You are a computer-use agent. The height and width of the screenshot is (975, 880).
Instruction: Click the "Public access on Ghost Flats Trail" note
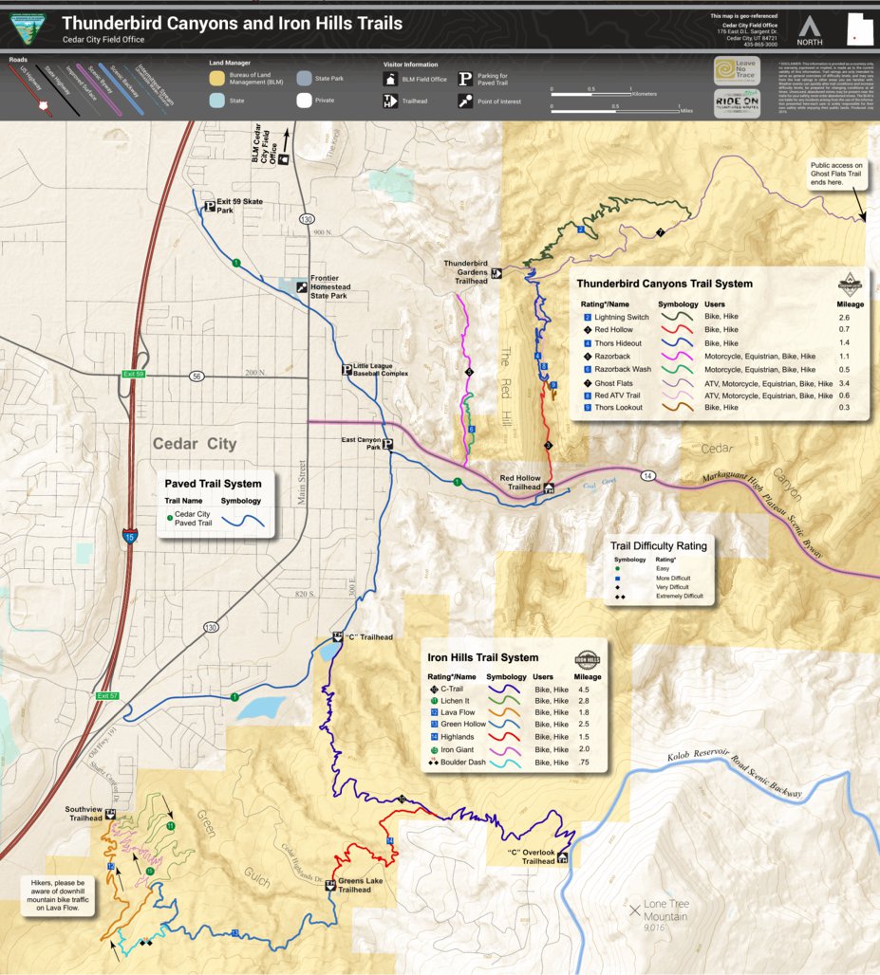tap(835, 174)
